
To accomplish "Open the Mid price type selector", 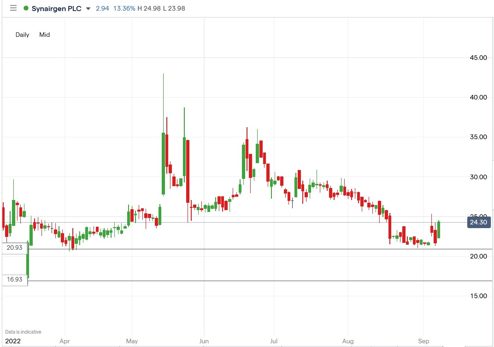I will [44, 35].
